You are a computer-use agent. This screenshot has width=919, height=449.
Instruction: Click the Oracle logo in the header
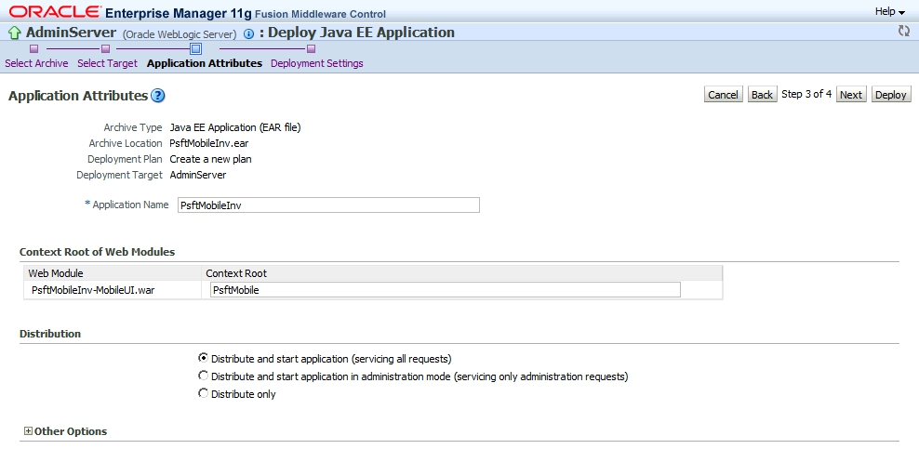55,12
